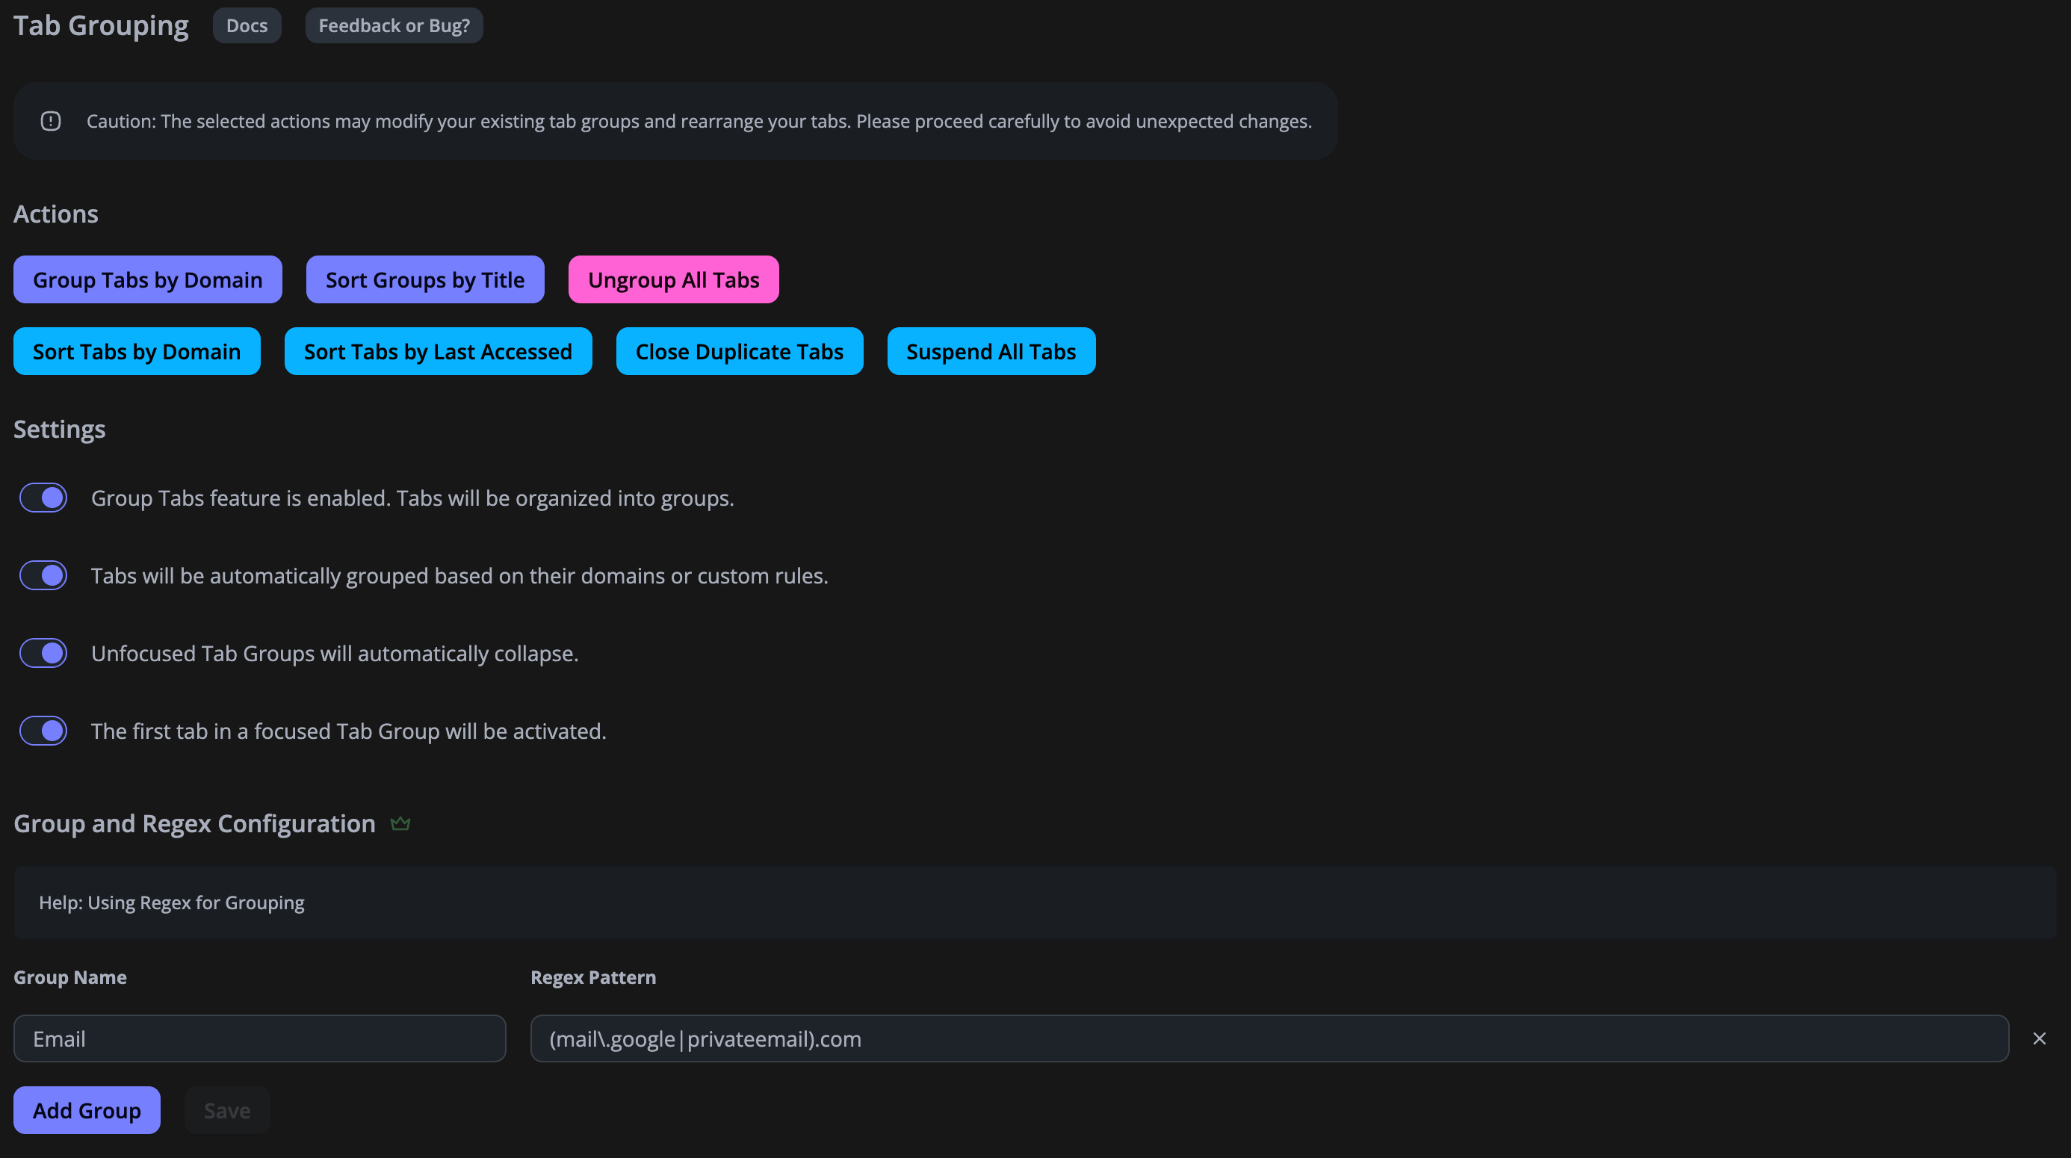Click the caution alert icon
Image resolution: width=2071 pixels, height=1158 pixels.
tap(51, 120)
